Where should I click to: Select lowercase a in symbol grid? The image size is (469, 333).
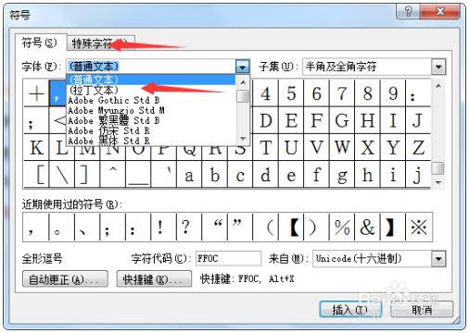tap(189, 174)
